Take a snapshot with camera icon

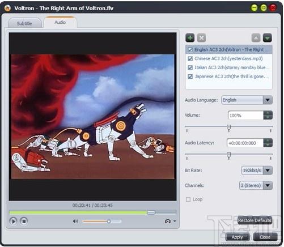pos(168,221)
